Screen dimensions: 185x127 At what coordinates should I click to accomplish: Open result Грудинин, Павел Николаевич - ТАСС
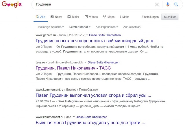[x=73, y=68]
